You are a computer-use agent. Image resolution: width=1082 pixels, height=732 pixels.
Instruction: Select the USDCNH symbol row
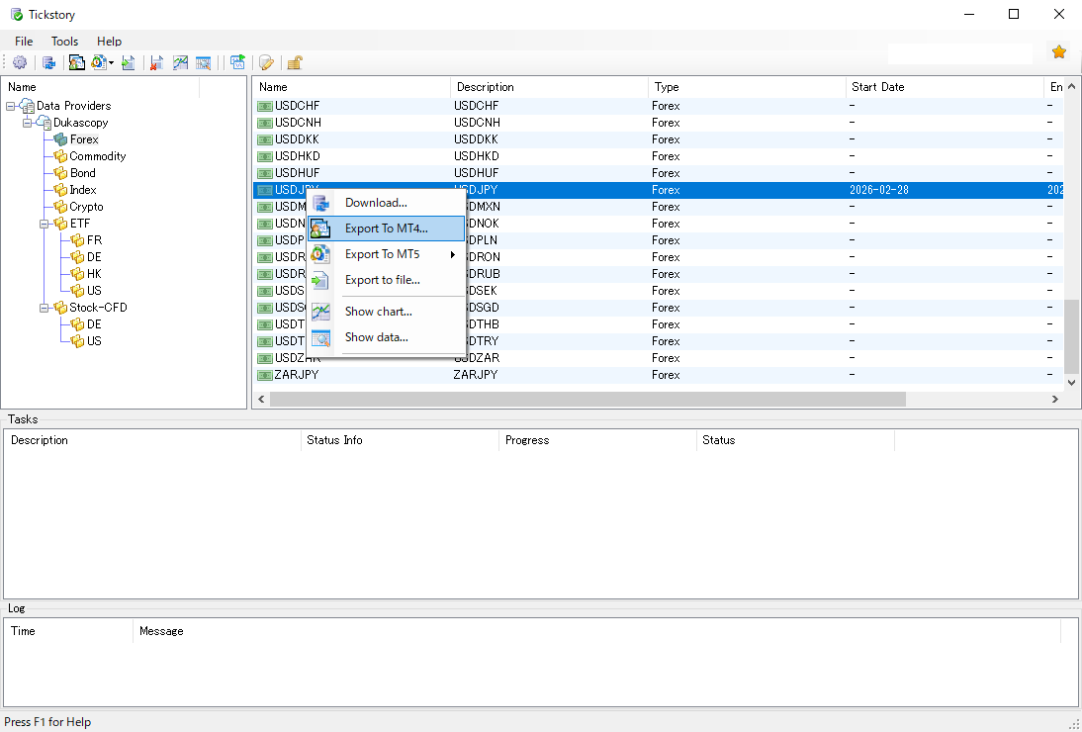pyautogui.click(x=658, y=123)
